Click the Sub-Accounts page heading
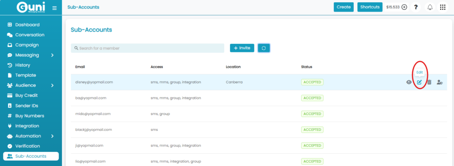454x166 pixels. point(91,30)
